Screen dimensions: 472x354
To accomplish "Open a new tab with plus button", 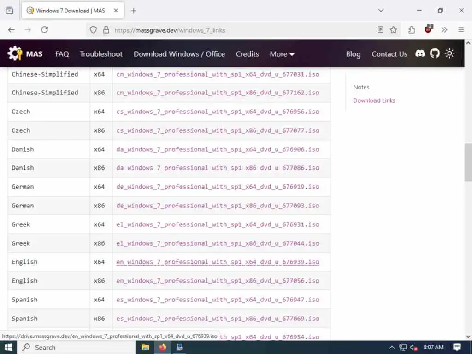I will [134, 11].
